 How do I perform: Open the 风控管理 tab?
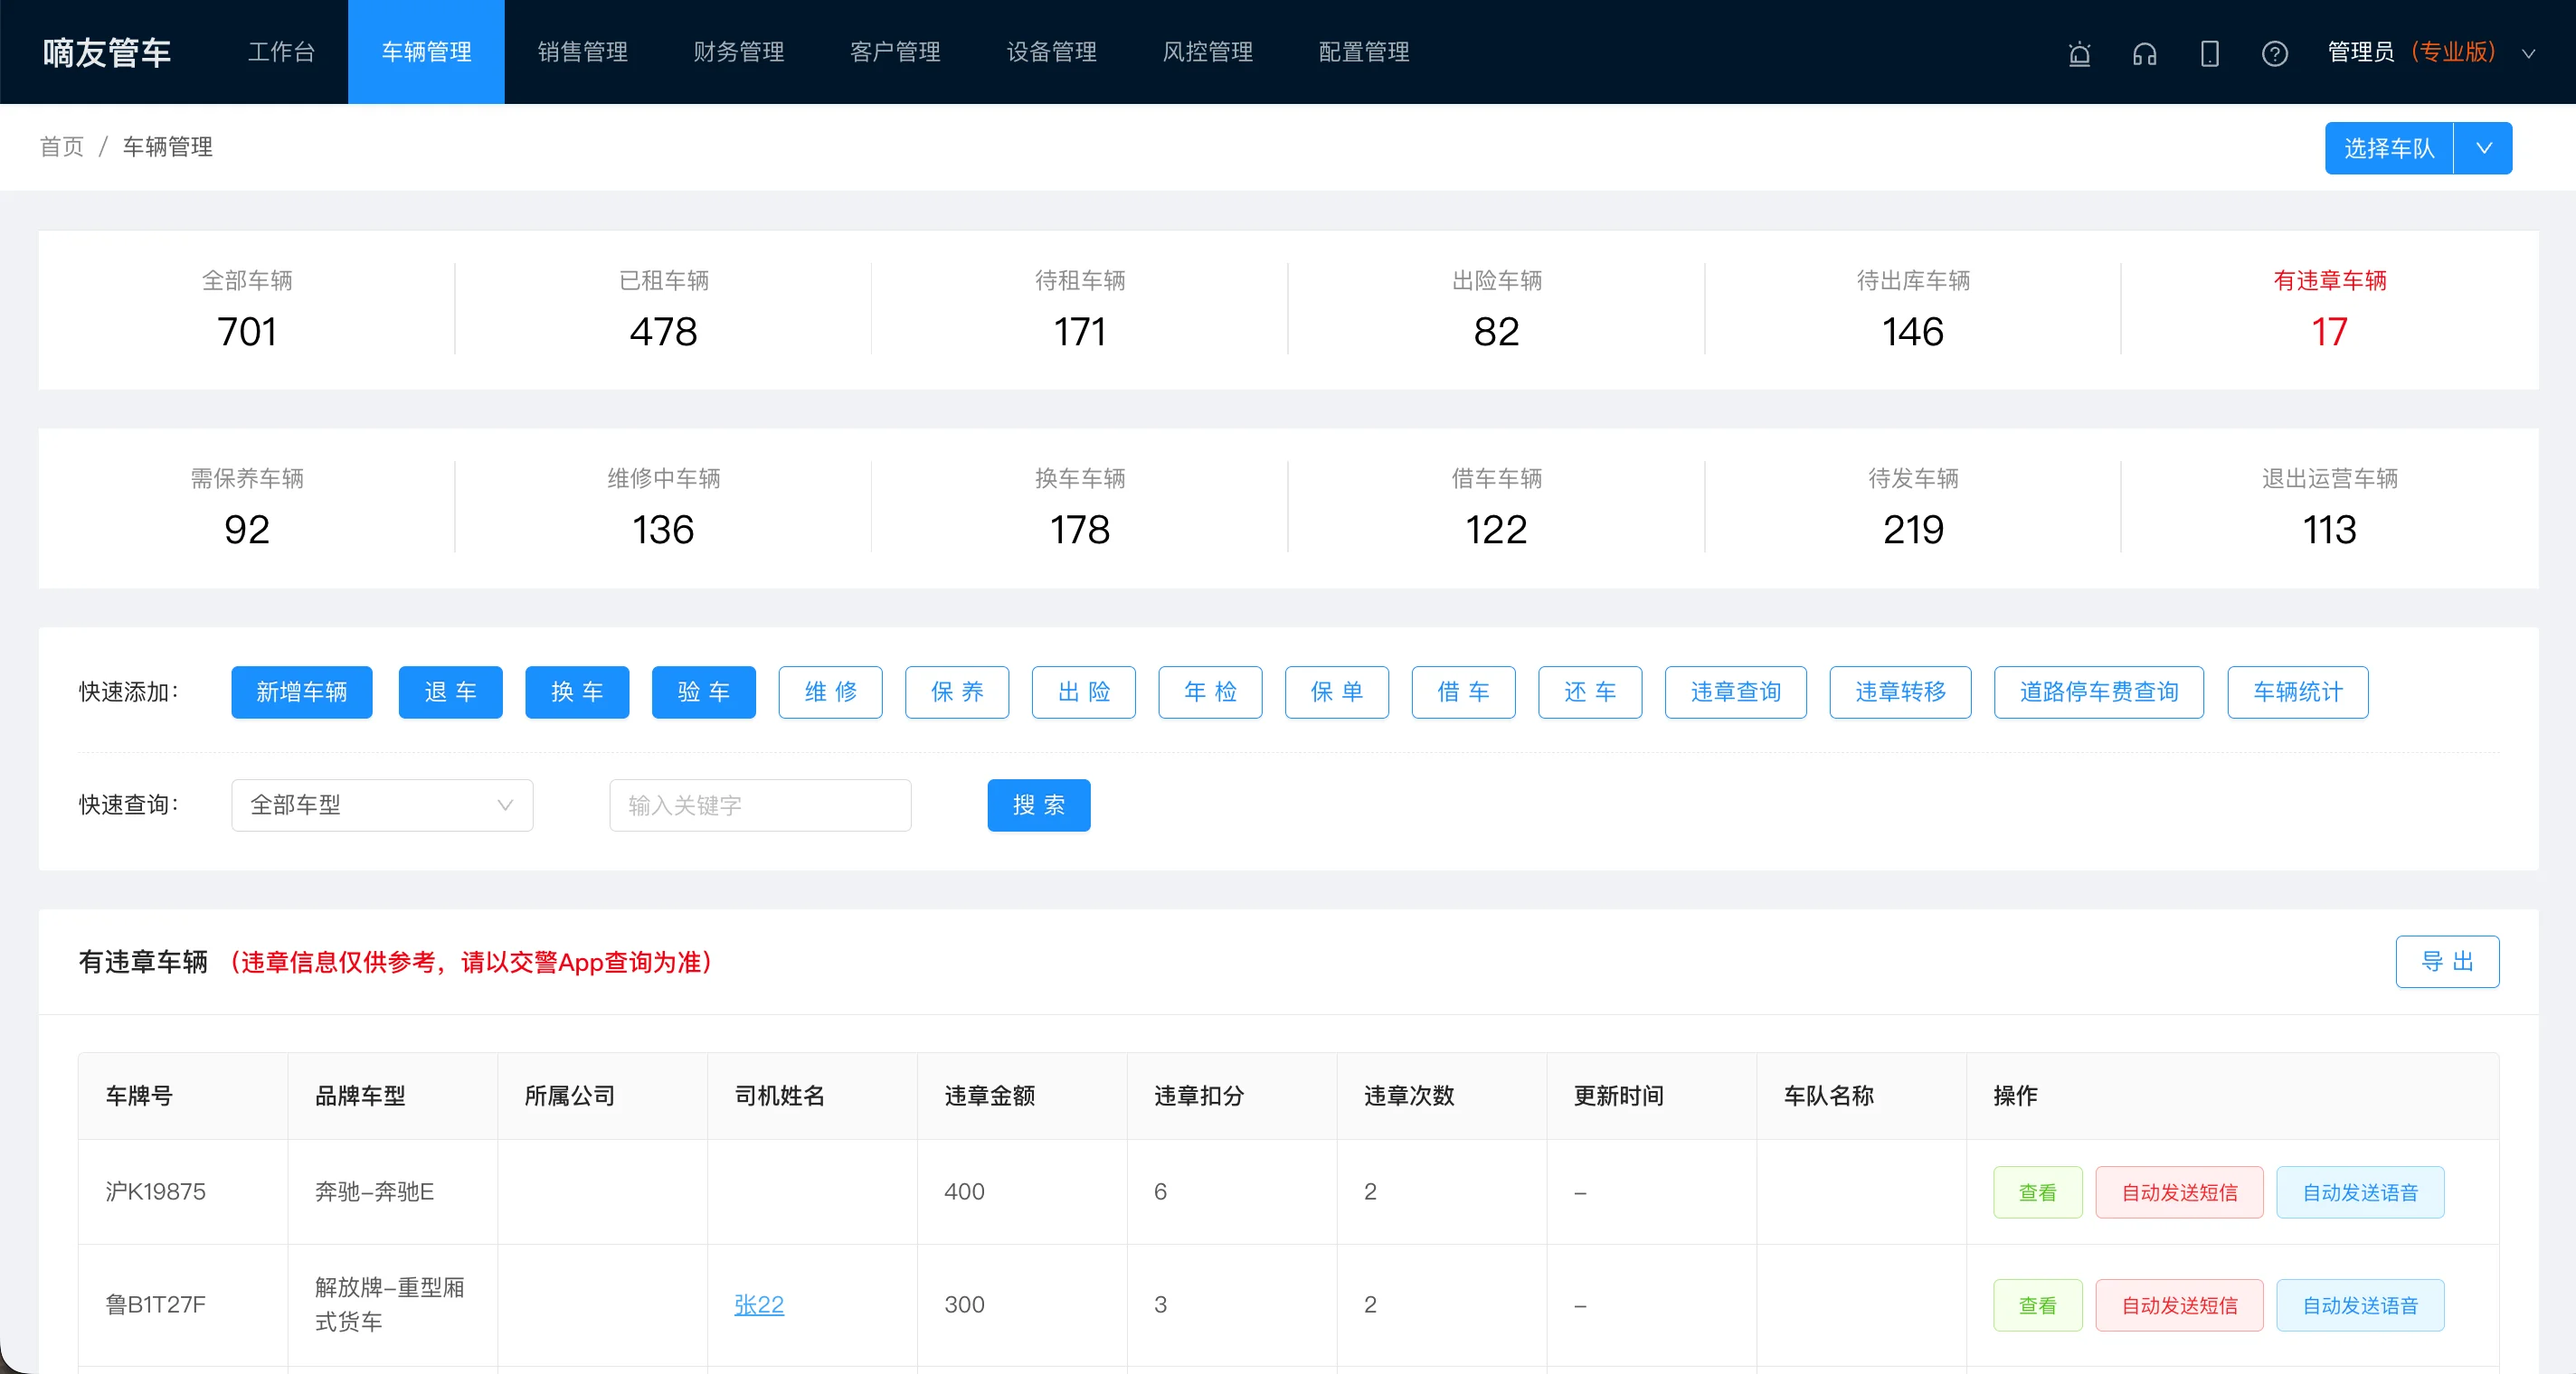coord(1207,52)
